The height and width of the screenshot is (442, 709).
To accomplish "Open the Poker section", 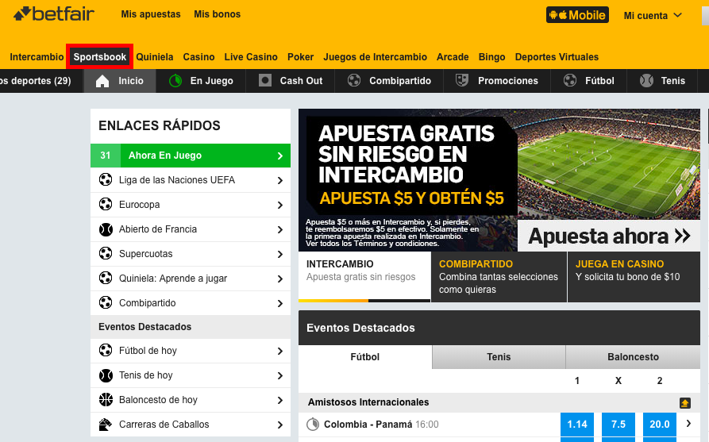I will 300,57.
